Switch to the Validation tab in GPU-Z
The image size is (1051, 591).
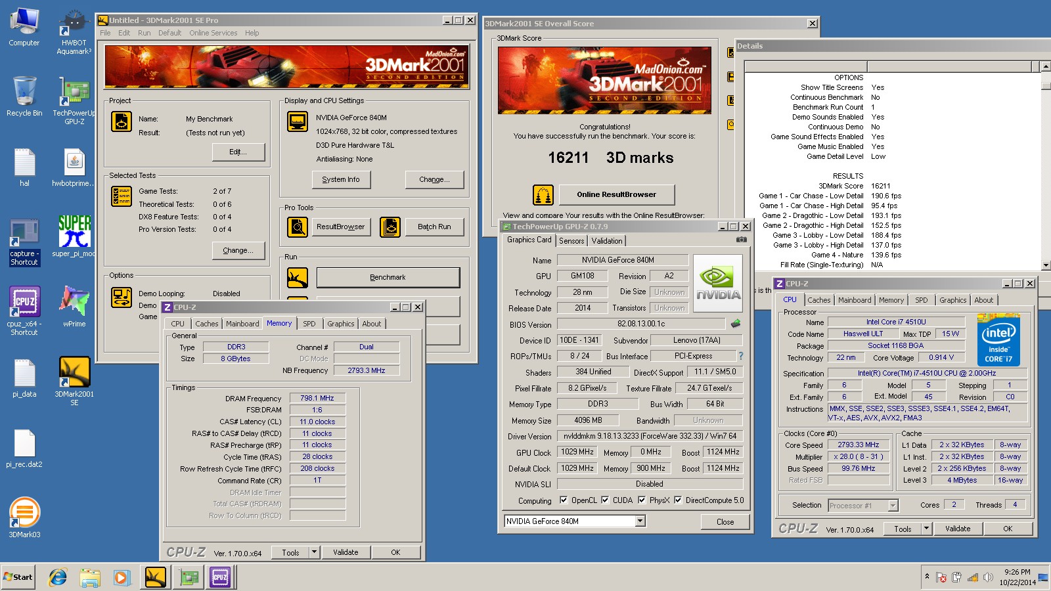607,241
